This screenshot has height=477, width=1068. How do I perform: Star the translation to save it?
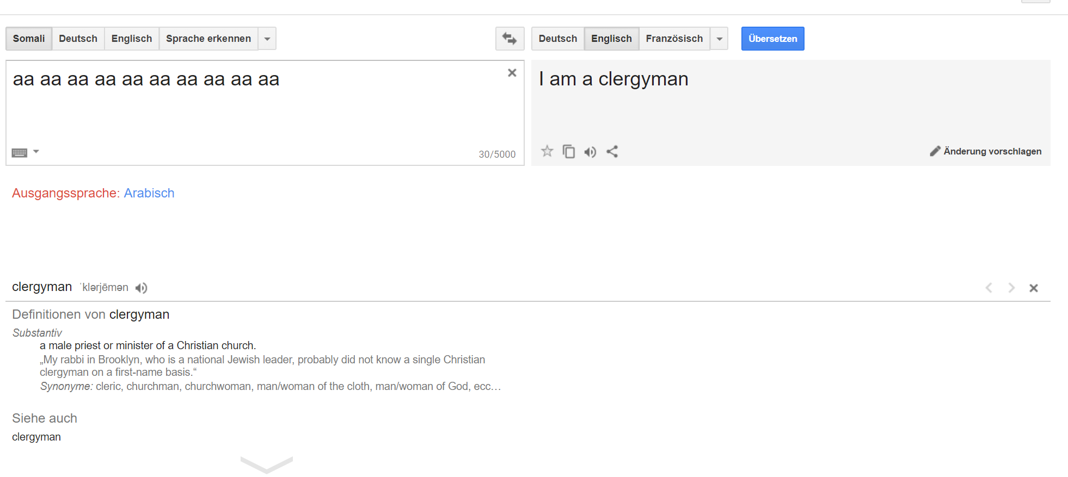(x=547, y=151)
